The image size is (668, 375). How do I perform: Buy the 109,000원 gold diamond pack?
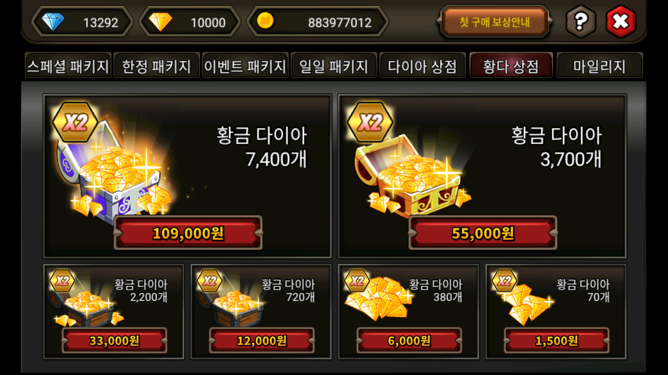point(188,233)
